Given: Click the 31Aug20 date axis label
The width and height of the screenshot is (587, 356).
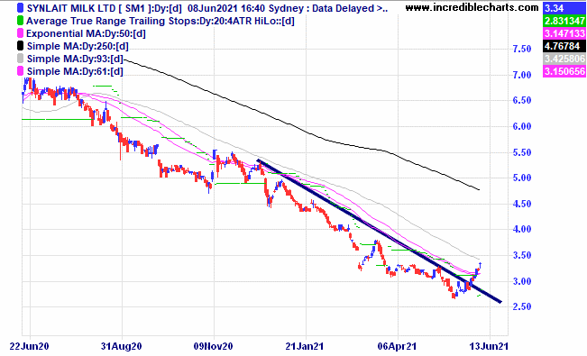Looking at the screenshot, I should pos(122,346).
